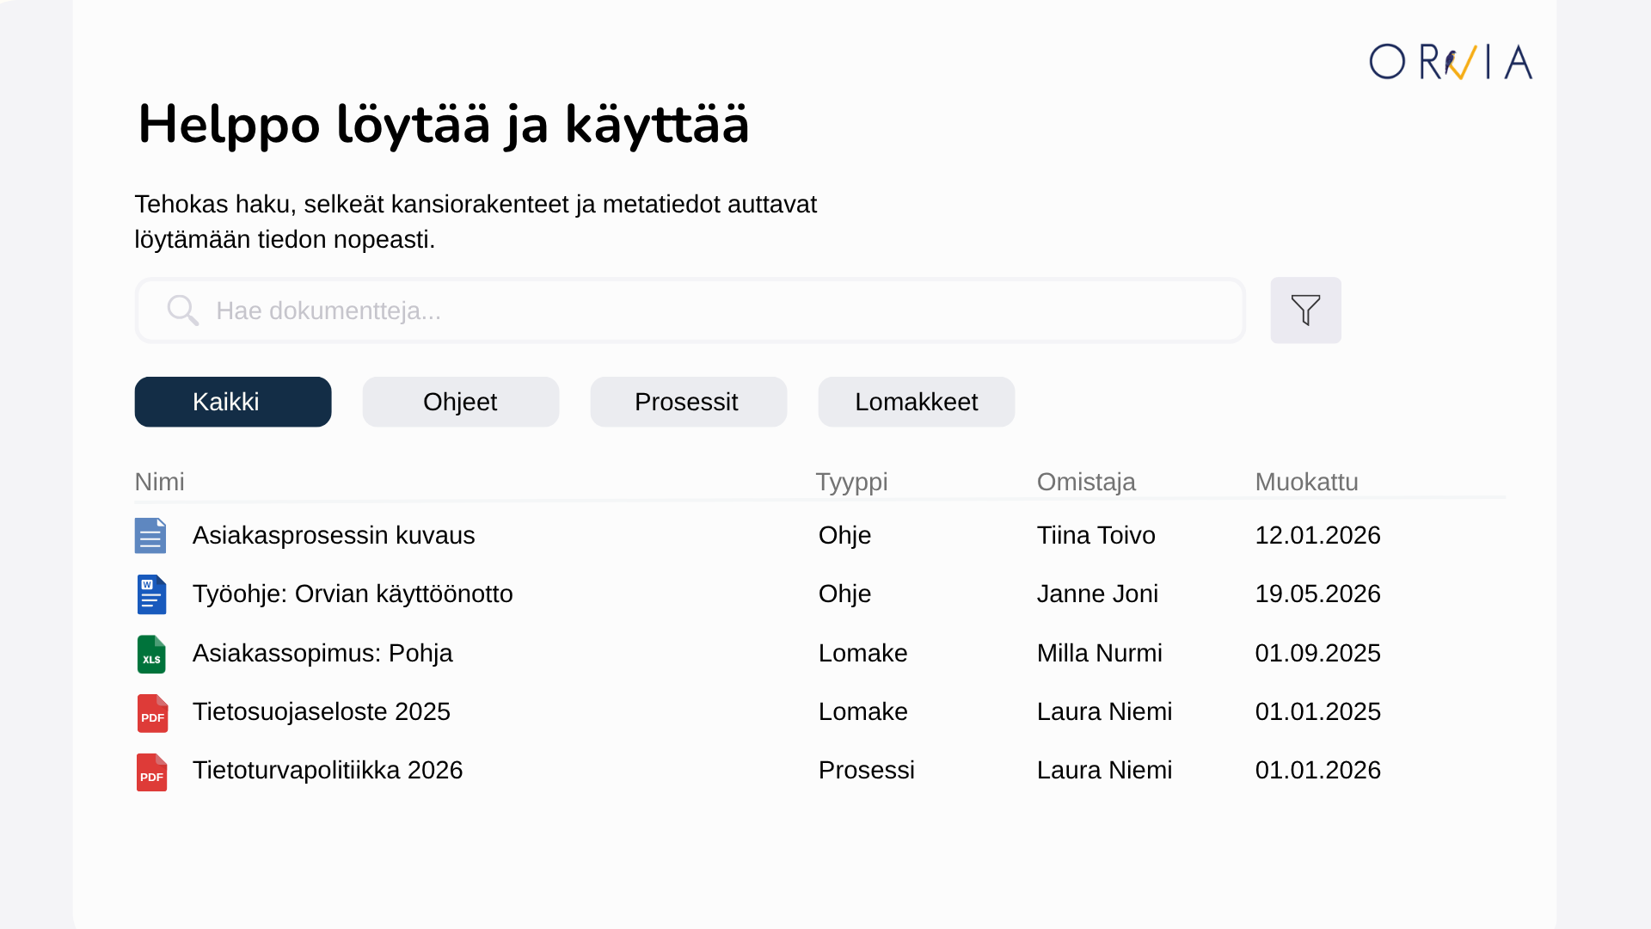Click the date 01.09.2025

pos(1317,653)
